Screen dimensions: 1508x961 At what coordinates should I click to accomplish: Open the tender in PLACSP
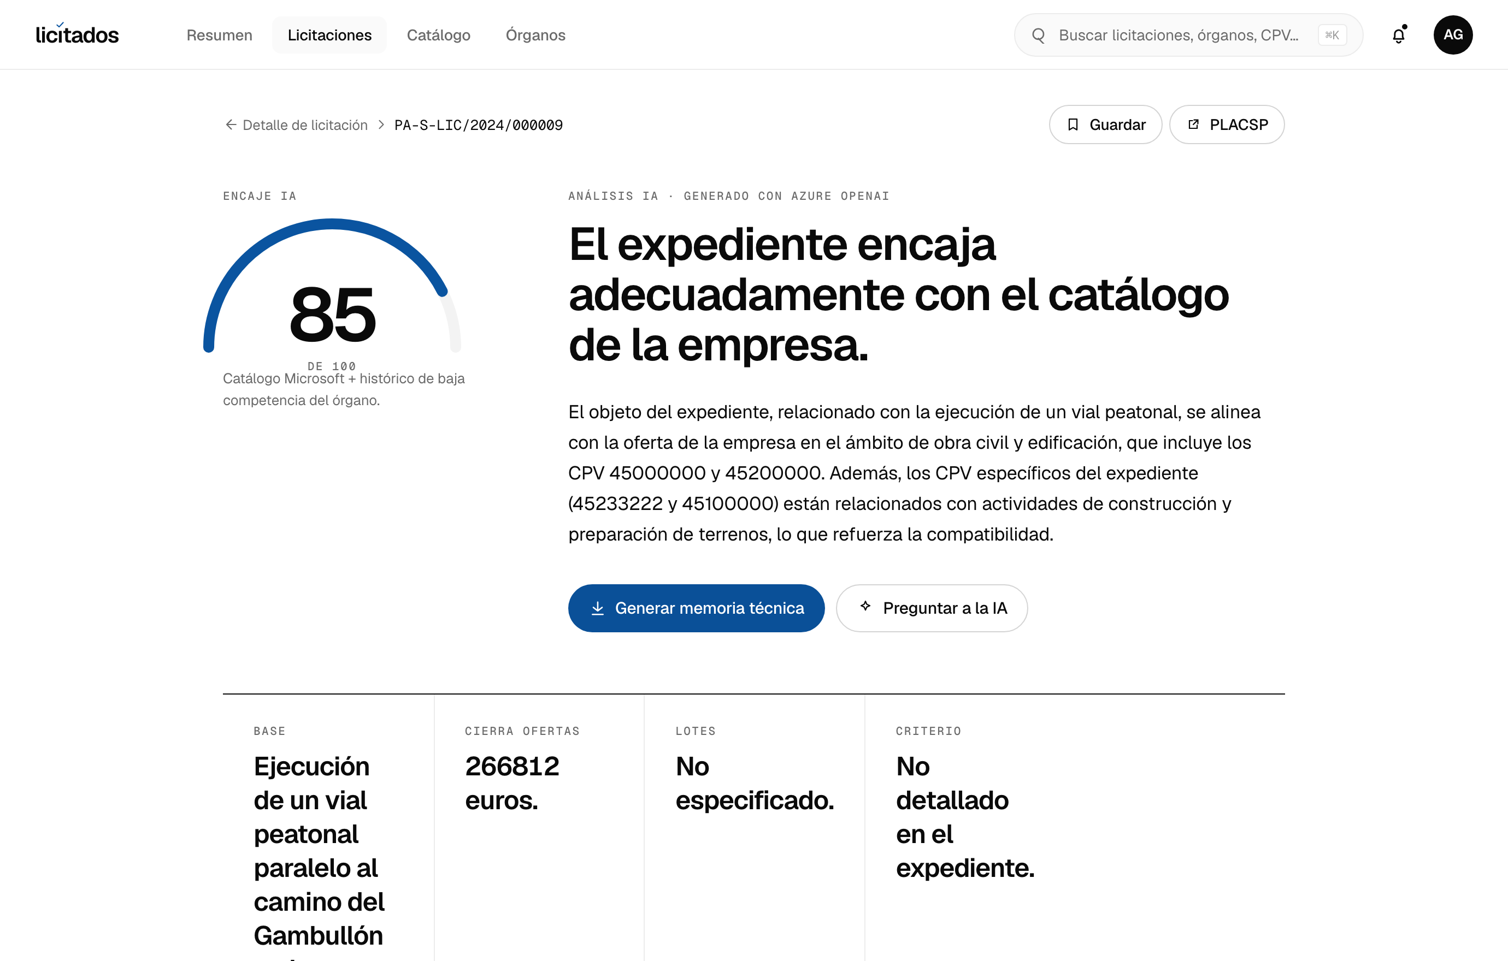(1227, 124)
